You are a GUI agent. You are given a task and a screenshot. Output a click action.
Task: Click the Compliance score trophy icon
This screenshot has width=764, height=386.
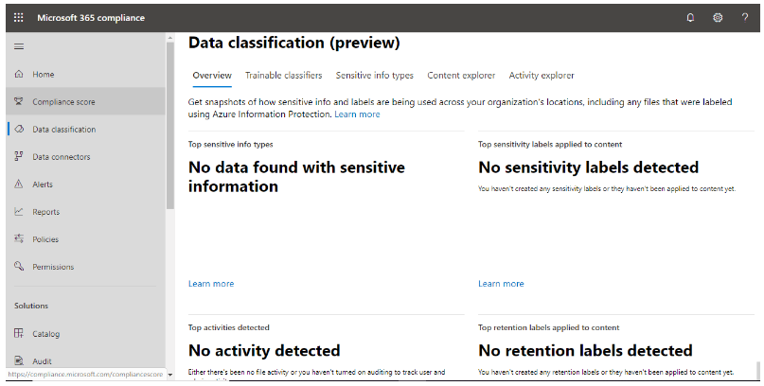(x=19, y=101)
